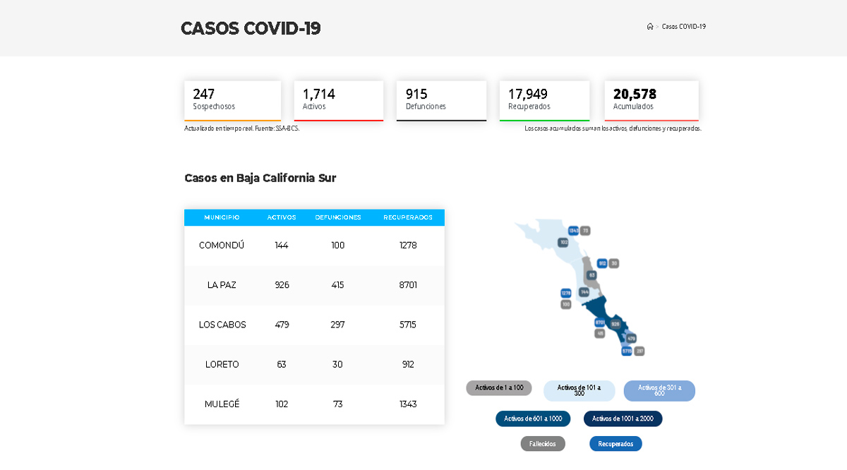Click the 'Actualizado en tiempo real' source note

(241, 128)
